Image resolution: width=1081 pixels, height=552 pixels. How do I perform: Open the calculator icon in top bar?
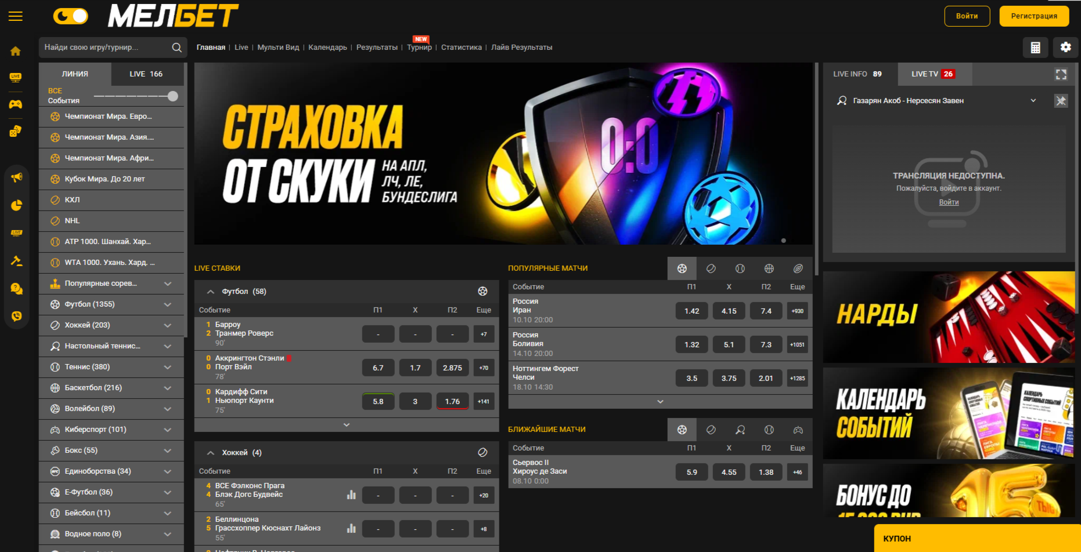coord(1035,48)
